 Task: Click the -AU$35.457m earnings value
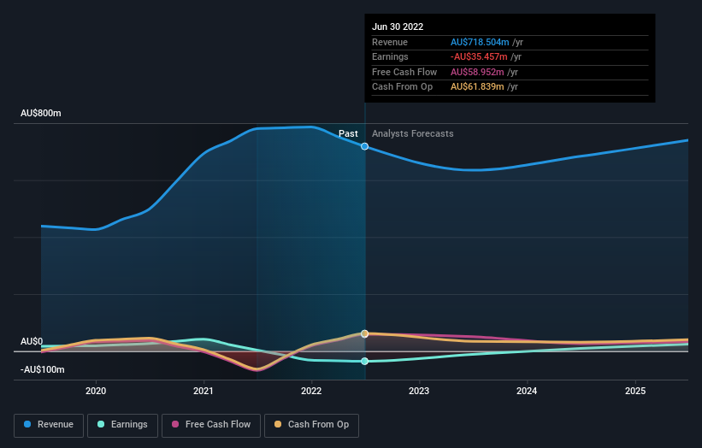pos(479,56)
